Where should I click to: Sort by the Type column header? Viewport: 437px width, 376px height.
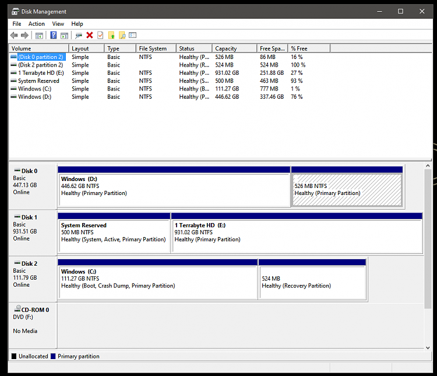tap(121, 48)
